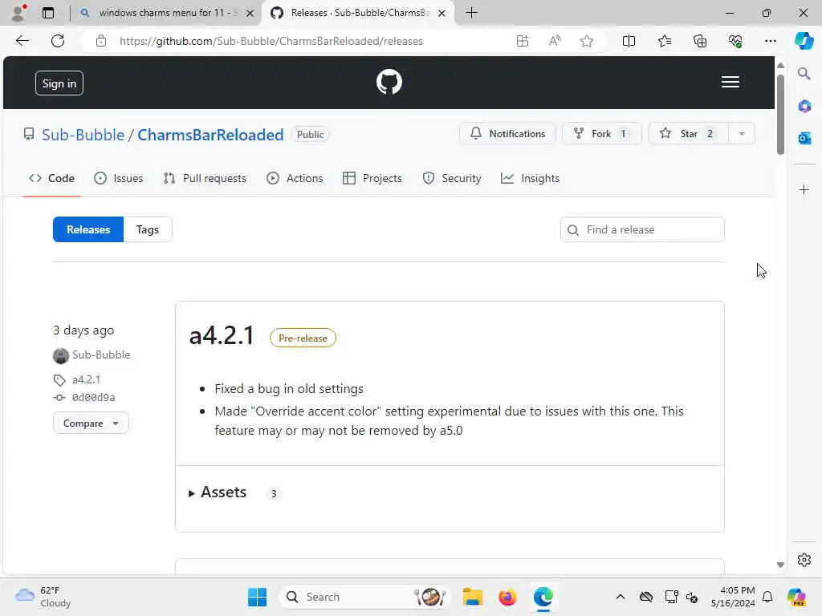822x616 pixels.
Task: Open the hamburger navigation menu
Action: point(730,83)
